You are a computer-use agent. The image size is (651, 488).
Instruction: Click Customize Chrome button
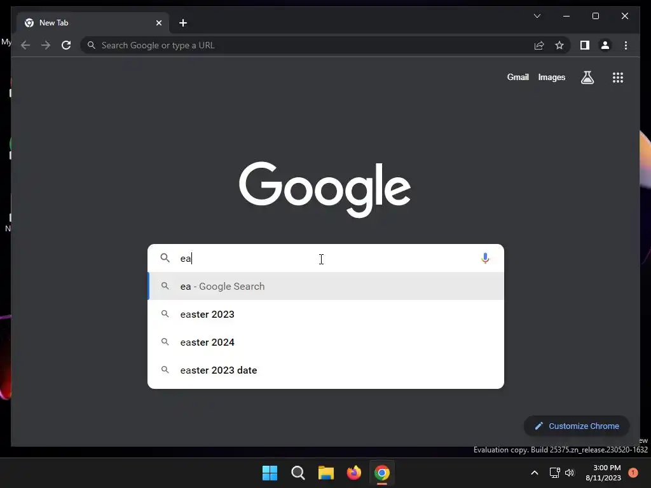[576, 426]
